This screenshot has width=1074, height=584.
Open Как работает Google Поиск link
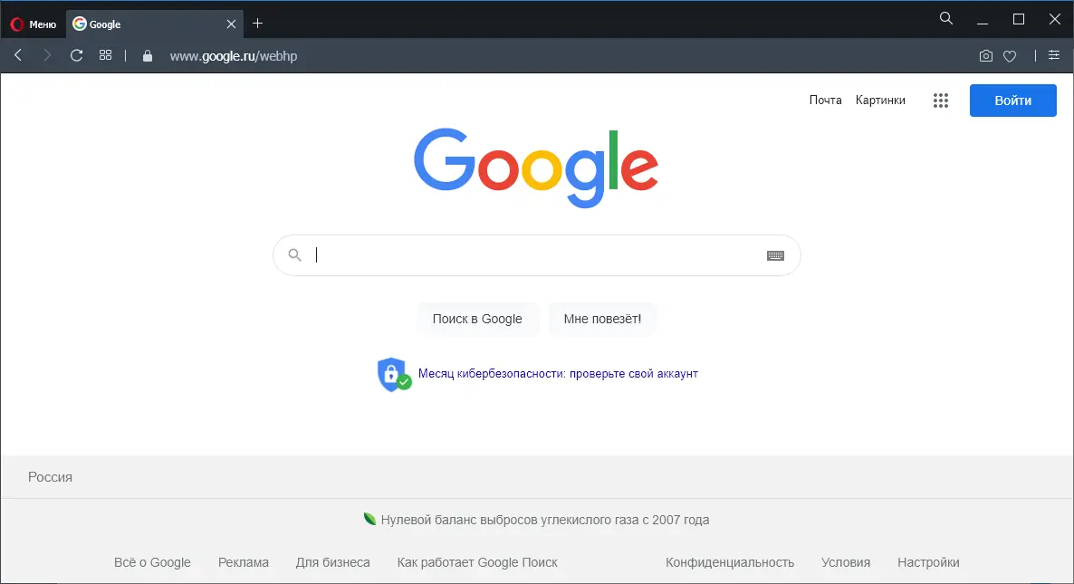pos(477,562)
